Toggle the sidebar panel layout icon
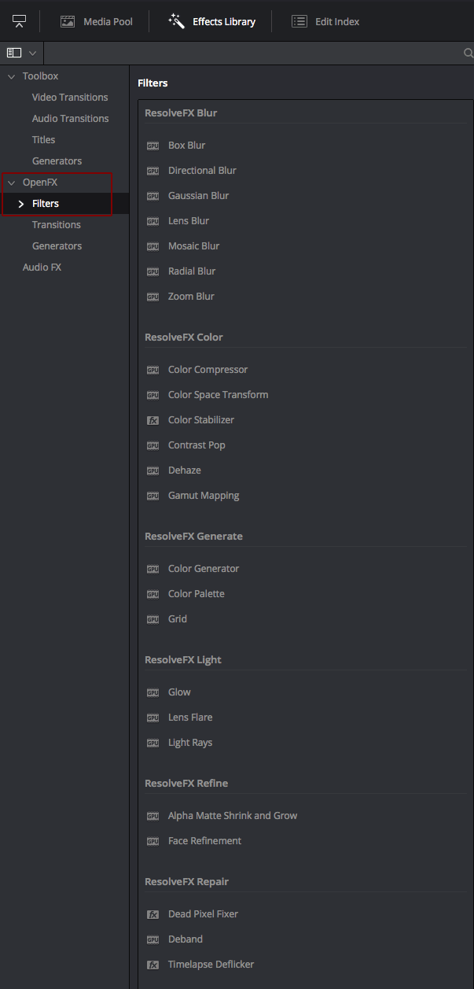The width and height of the screenshot is (474, 989). pyautogui.click(x=14, y=53)
